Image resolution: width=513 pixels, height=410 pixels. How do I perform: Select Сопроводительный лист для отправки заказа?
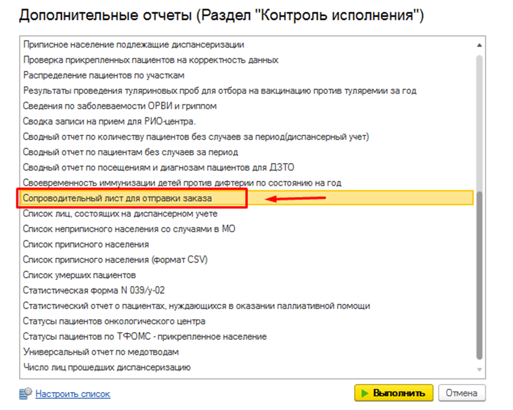click(x=117, y=198)
